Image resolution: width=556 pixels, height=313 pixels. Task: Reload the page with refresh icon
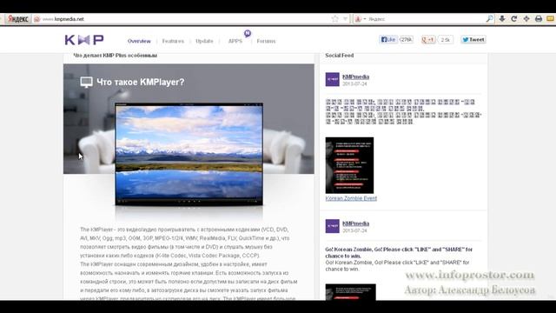click(514, 19)
